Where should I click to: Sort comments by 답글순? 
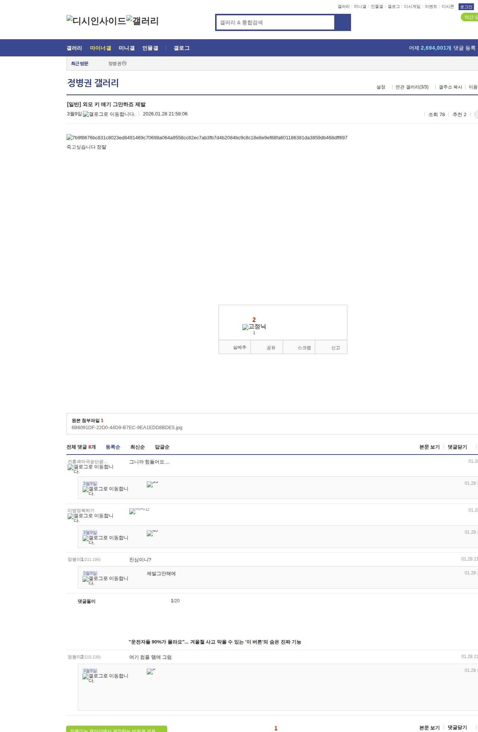(162, 447)
